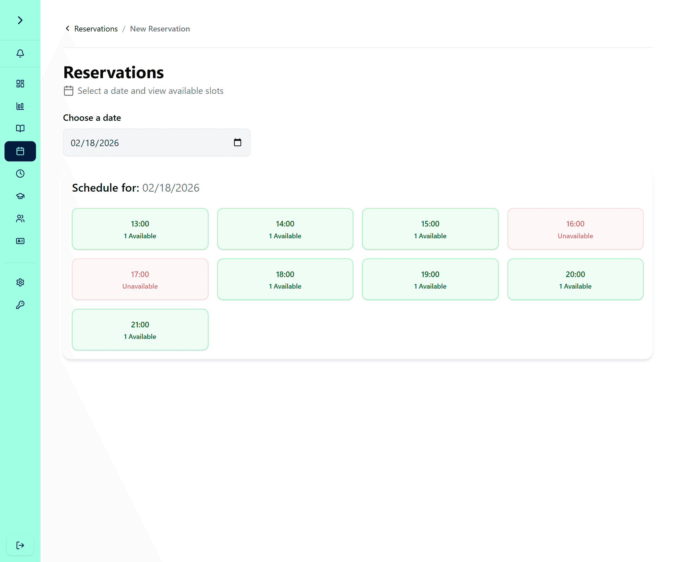Open the dashboard grid icon
The width and height of the screenshot is (675, 562).
20,83
